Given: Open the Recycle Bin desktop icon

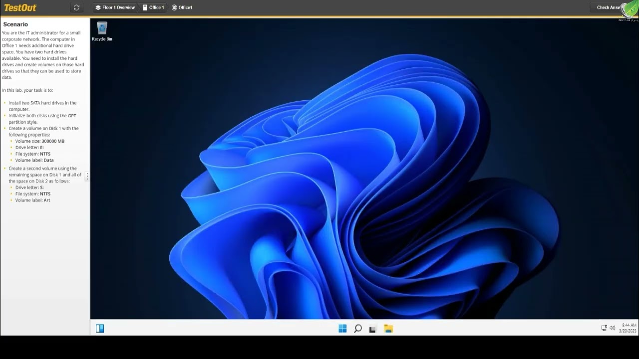Looking at the screenshot, I should click(102, 31).
